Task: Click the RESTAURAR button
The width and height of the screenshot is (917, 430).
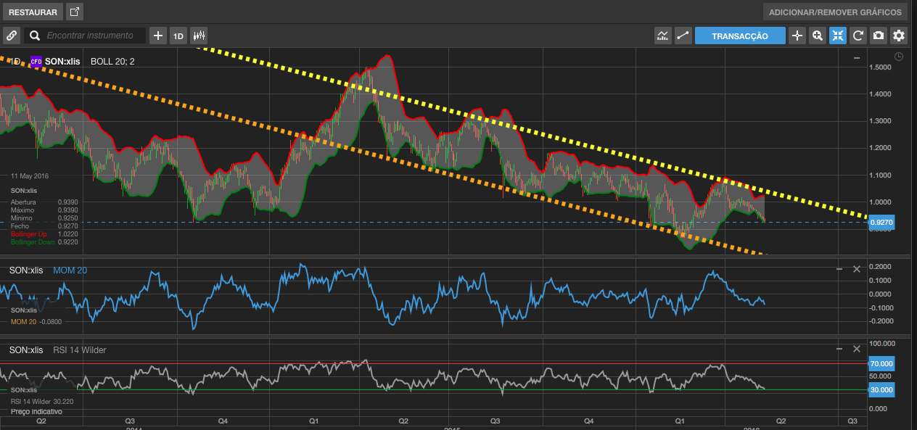Action: (33, 12)
